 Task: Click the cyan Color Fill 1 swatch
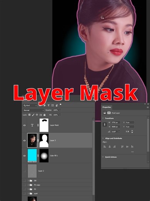(x=32, y=155)
